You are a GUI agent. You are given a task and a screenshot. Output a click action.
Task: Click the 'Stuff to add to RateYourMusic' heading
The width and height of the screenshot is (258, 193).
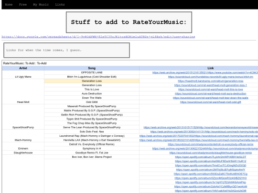[129, 22]
